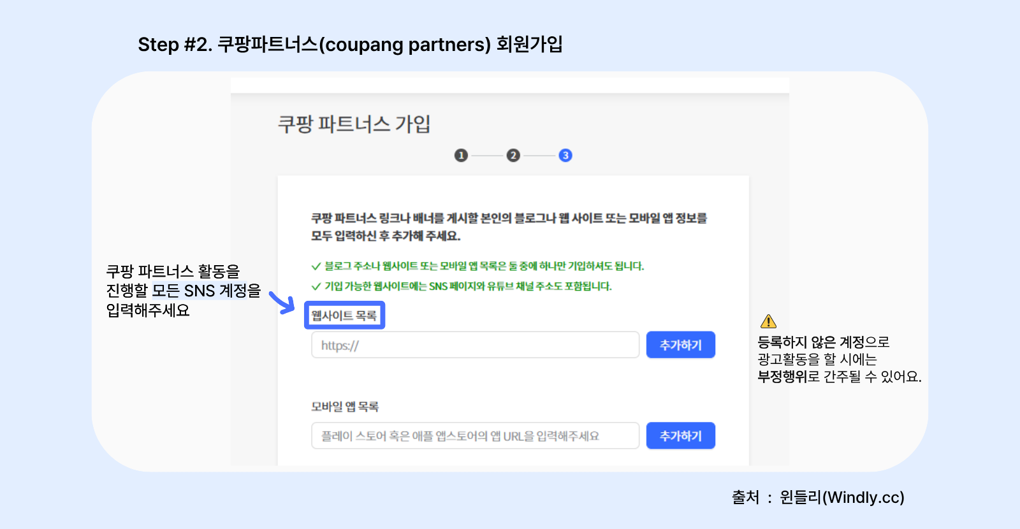Click the mobile app URL input field

[475, 436]
